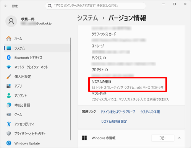Open ドメインまたはワークグループ link

pos(118,112)
